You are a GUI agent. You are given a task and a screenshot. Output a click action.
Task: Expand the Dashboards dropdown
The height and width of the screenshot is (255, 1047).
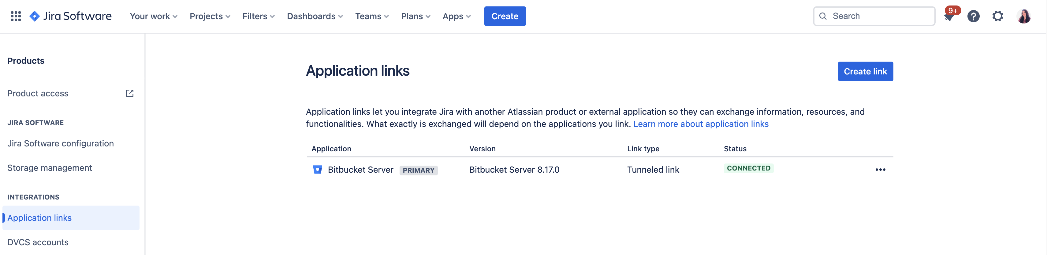tap(315, 16)
